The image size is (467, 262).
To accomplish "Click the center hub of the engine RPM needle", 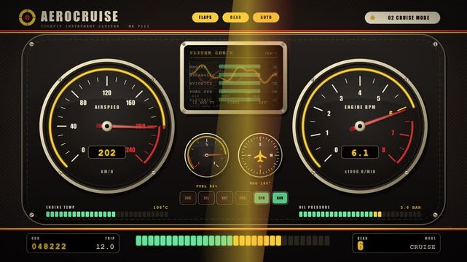I will [x=360, y=126].
